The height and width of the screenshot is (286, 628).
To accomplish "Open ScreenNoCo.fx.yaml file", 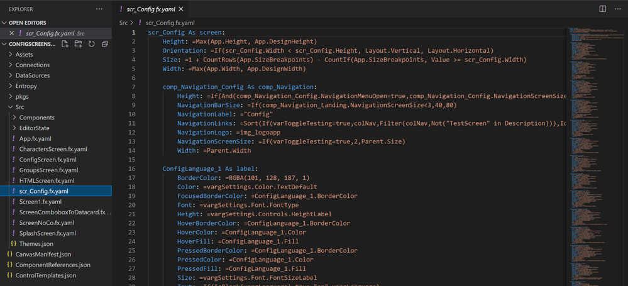I will click(47, 223).
